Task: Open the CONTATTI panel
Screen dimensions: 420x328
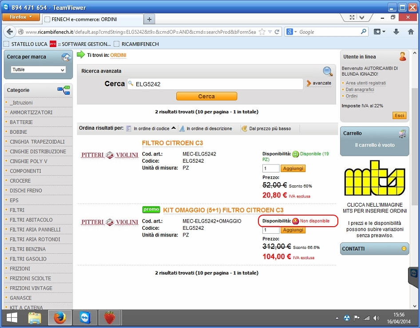Action: pos(374,249)
